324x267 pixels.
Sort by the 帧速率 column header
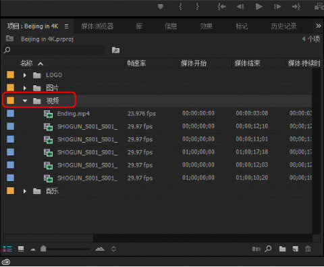136,64
